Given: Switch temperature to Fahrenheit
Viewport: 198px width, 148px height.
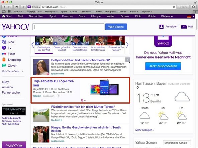Looking at the screenshot, I should pos(152,95).
